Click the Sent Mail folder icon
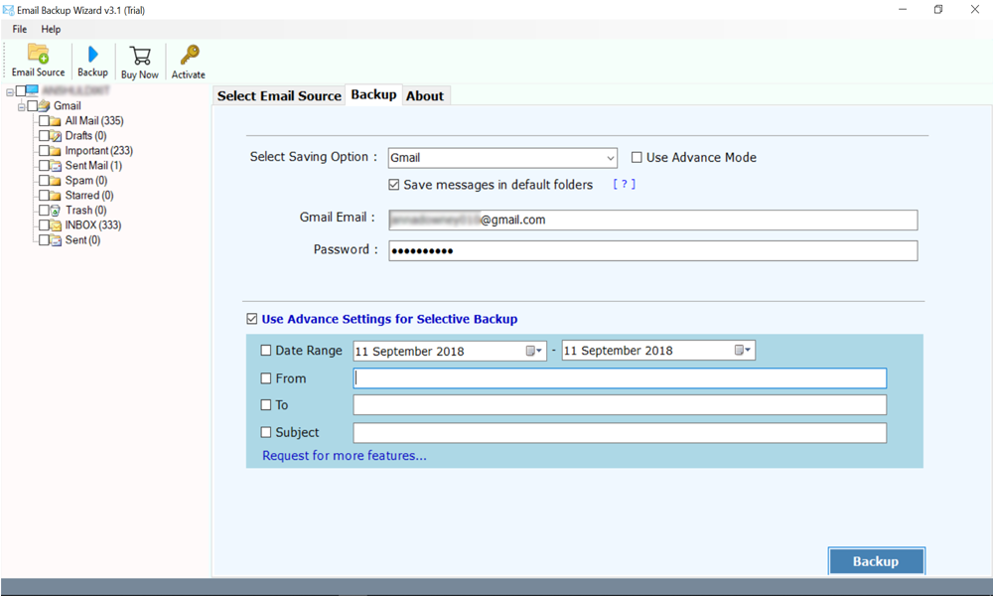The height and width of the screenshot is (596, 993). pyautogui.click(x=56, y=166)
